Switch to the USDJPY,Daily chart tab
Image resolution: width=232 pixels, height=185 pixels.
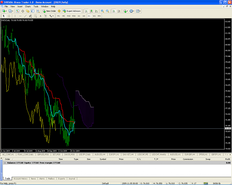[x=85, y=154]
